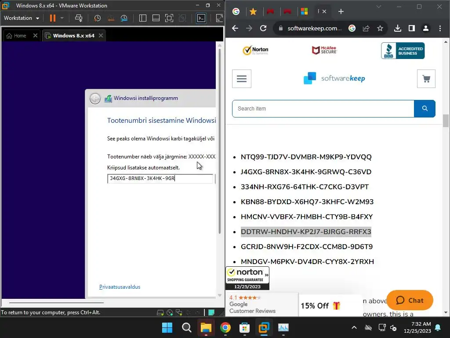Click the VMware horizontal scrollbar
Image resolution: width=450 pixels, height=338 pixels.
tap(56, 303)
